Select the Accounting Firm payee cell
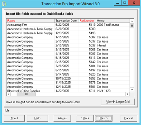 point(30,25)
